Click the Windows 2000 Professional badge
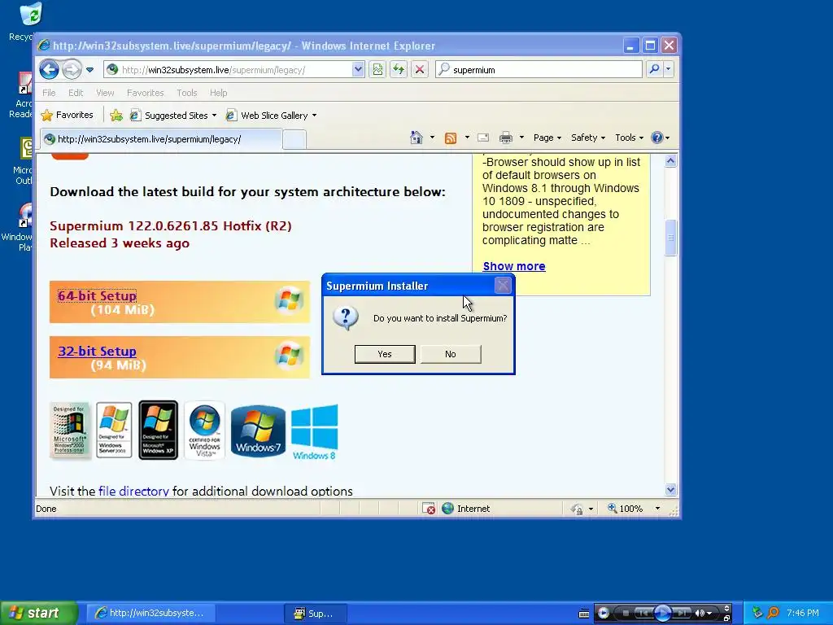 [70, 431]
